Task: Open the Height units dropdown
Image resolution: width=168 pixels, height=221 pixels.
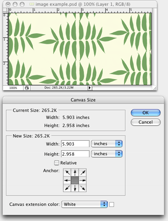Action: (x=107, y=154)
